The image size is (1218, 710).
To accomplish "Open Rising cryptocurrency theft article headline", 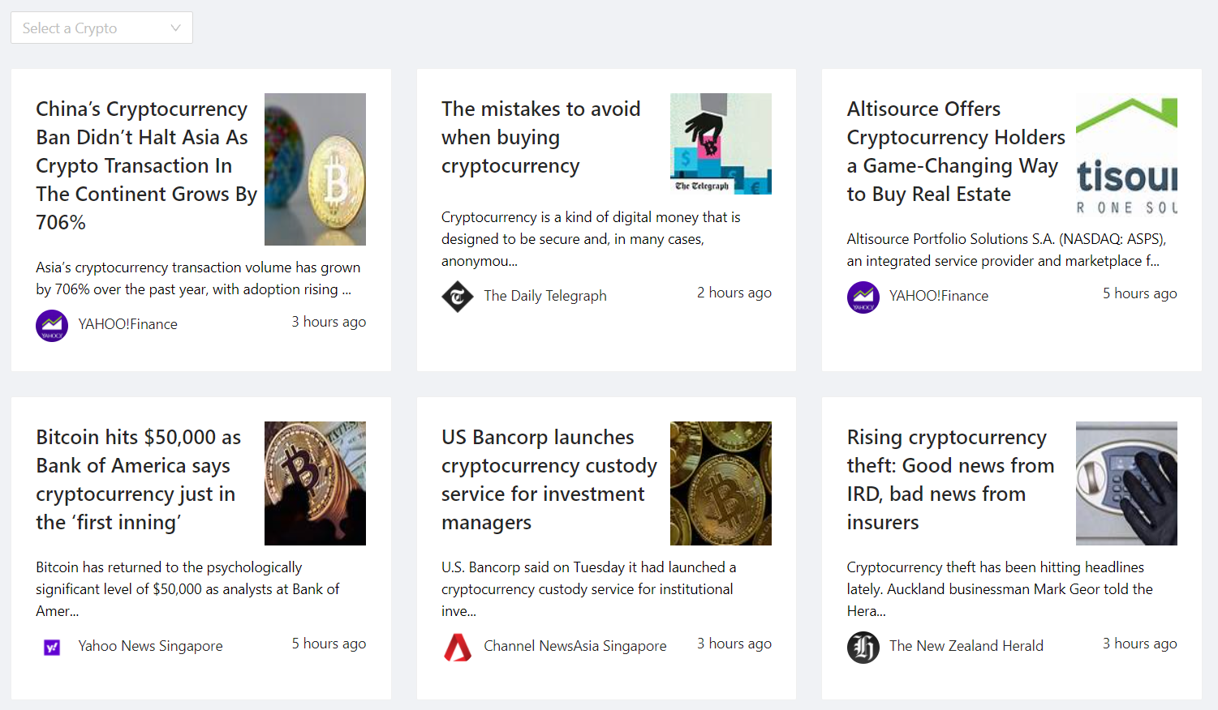I will (950, 480).
